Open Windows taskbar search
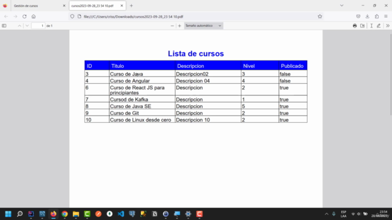The width and height of the screenshot is (392, 220). tap(20, 214)
